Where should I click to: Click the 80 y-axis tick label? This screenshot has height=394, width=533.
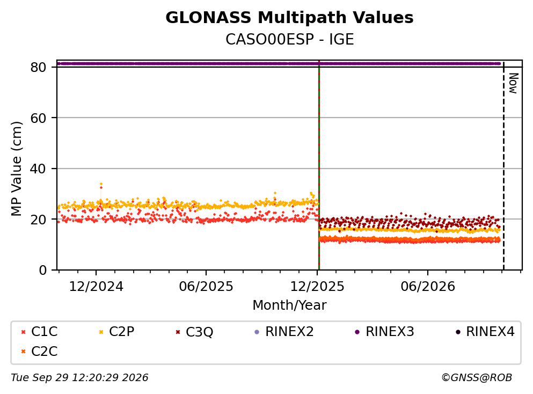38,67
